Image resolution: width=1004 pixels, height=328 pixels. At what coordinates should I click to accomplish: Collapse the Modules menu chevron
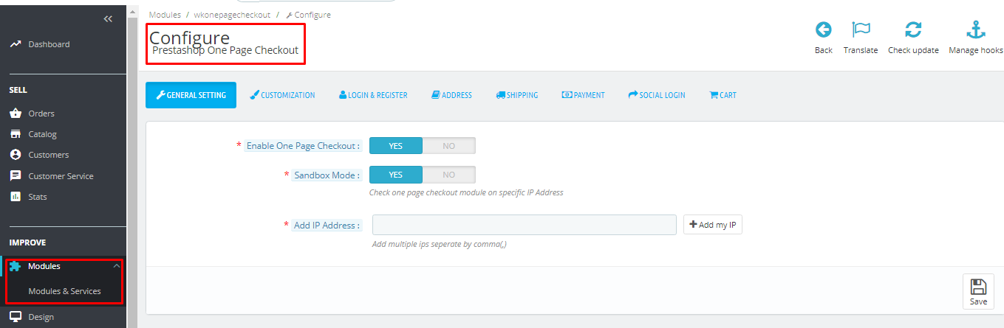point(116,266)
